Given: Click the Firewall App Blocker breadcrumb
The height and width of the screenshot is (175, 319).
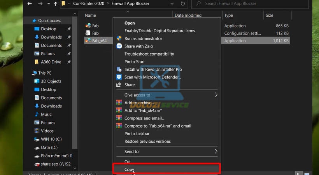Looking at the screenshot, I should (123, 3).
